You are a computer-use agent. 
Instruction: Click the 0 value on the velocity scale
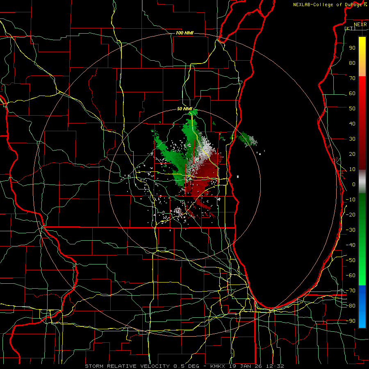pyautogui.click(x=354, y=184)
